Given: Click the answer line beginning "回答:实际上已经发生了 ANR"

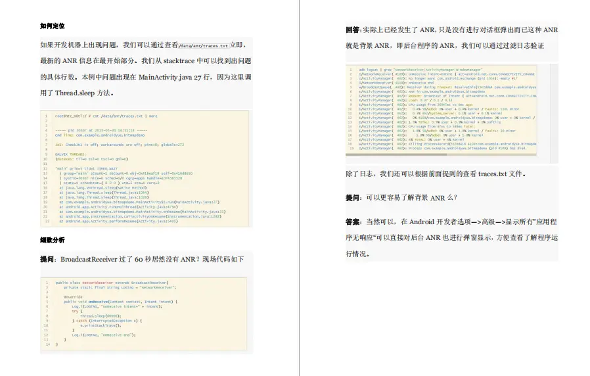Looking at the screenshot, I should tap(451, 30).
